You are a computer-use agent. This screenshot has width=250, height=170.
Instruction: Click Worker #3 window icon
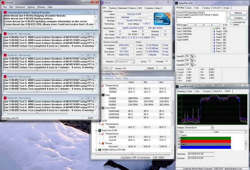5,77
